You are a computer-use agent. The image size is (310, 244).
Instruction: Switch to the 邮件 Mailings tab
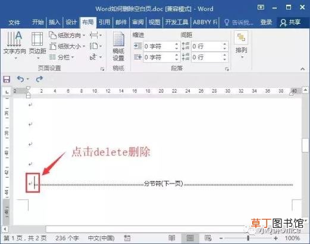pos(121,22)
